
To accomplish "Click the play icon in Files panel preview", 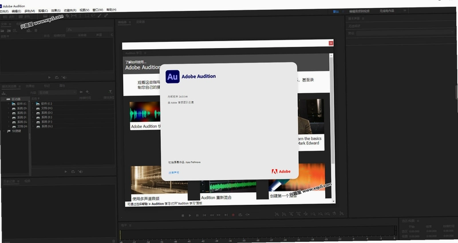I will coord(49,78).
